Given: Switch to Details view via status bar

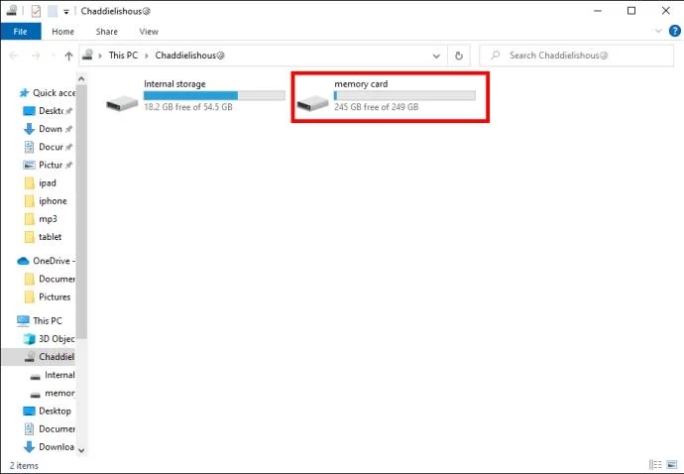Looking at the screenshot, I should coord(655,465).
